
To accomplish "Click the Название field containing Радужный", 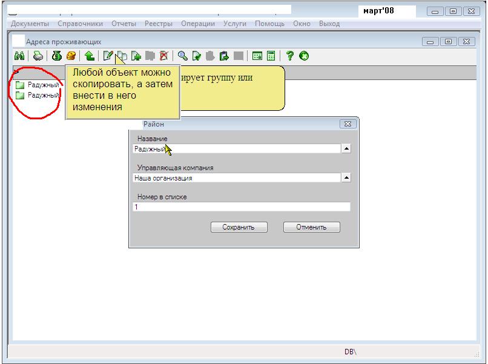I will (237, 149).
